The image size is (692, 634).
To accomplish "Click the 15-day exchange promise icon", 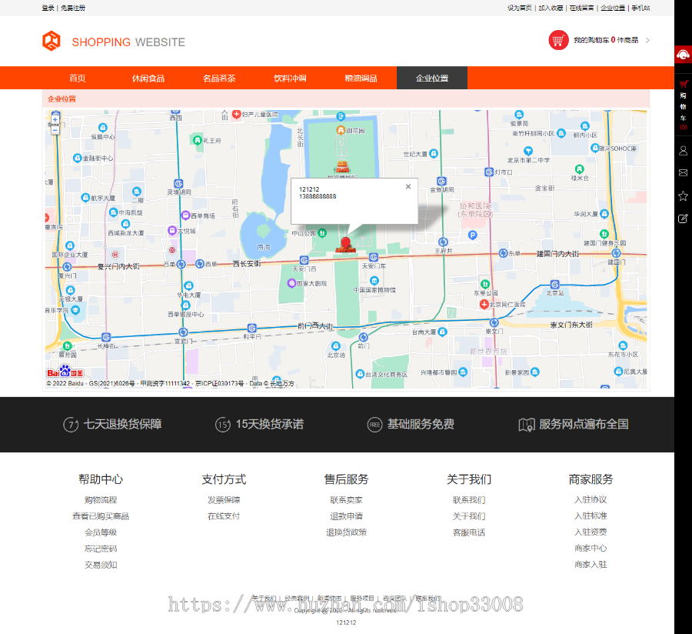I will [223, 424].
